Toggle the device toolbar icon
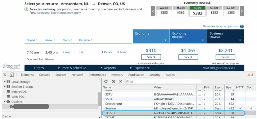The image size is (257, 119). click(x=12, y=75)
